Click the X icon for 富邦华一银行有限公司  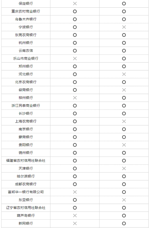[75, 192]
